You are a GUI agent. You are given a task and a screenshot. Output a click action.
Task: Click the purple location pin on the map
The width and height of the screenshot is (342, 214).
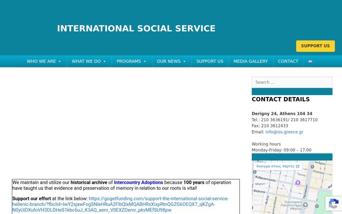click(x=298, y=183)
